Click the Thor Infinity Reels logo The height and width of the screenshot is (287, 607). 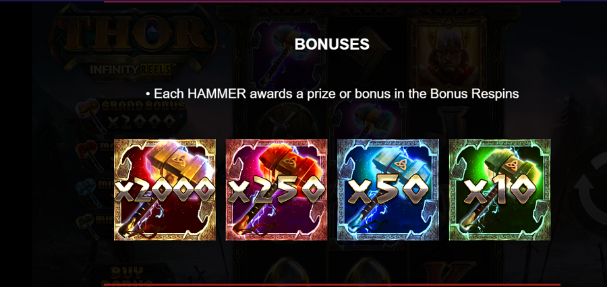pyautogui.click(x=134, y=40)
